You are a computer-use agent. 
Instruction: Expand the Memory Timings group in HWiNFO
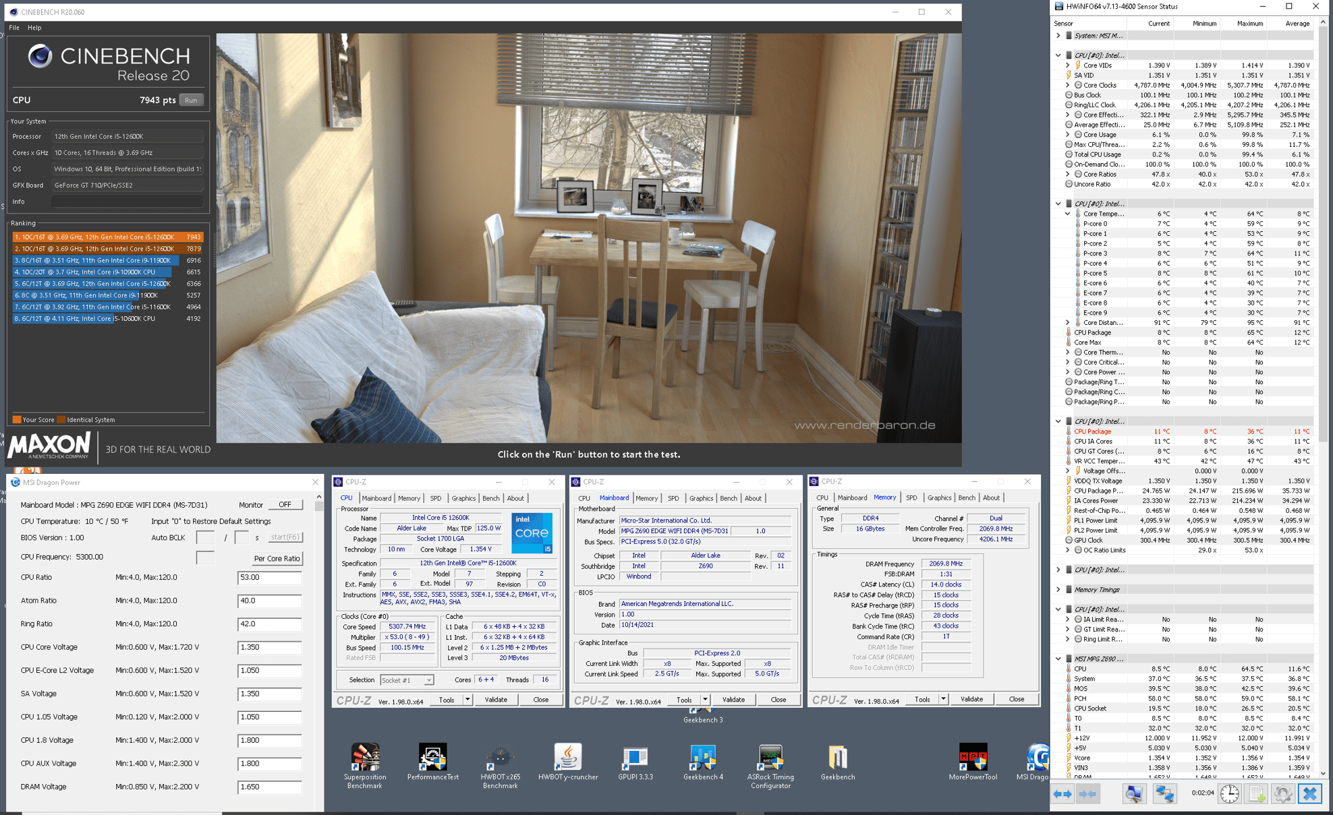click(x=1058, y=589)
